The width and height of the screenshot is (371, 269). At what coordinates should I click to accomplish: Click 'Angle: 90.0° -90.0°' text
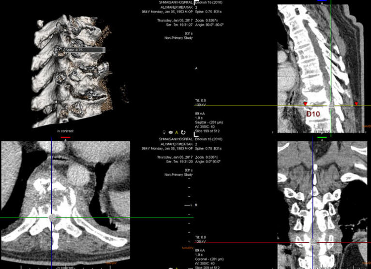coord(209,25)
